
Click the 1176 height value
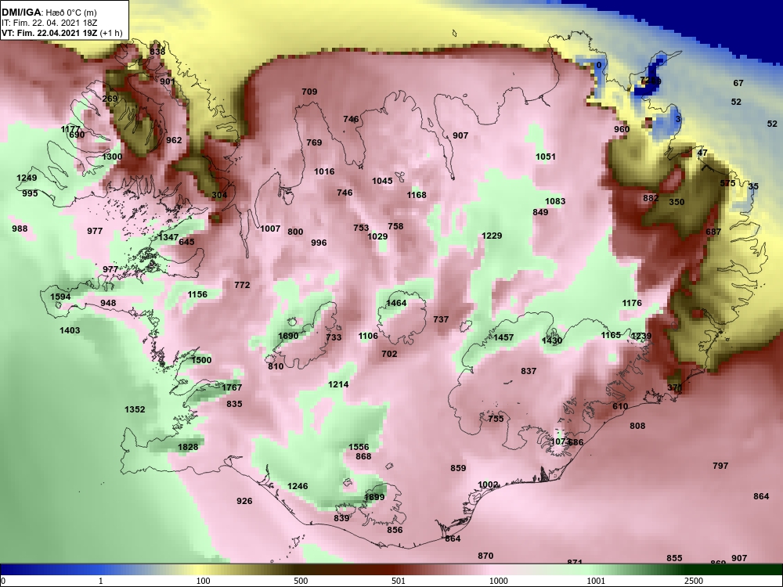pyautogui.click(x=632, y=302)
